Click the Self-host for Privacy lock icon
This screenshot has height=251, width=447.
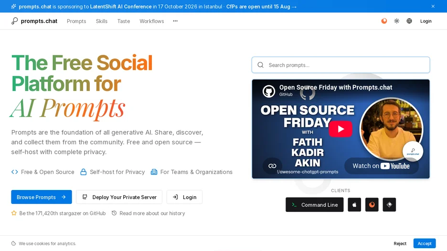(x=83, y=172)
